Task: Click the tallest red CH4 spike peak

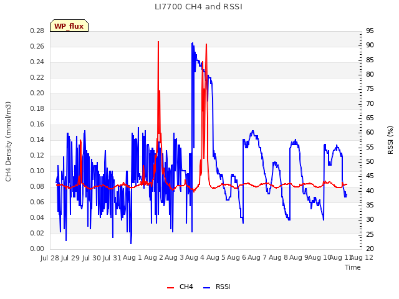Action: 158,42
